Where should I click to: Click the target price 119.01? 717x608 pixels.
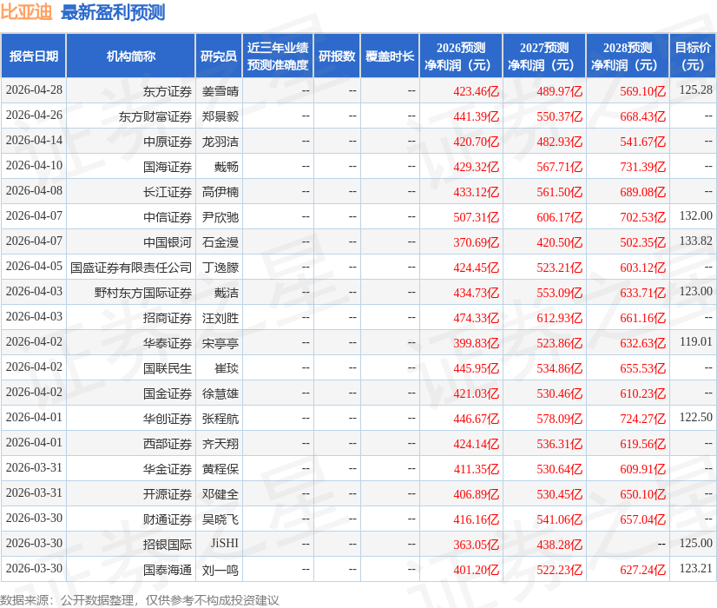[x=695, y=341]
